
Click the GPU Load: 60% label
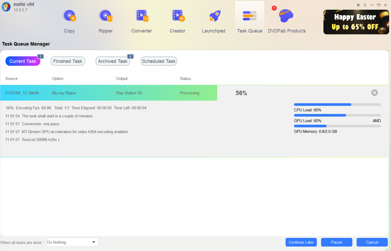(x=308, y=121)
